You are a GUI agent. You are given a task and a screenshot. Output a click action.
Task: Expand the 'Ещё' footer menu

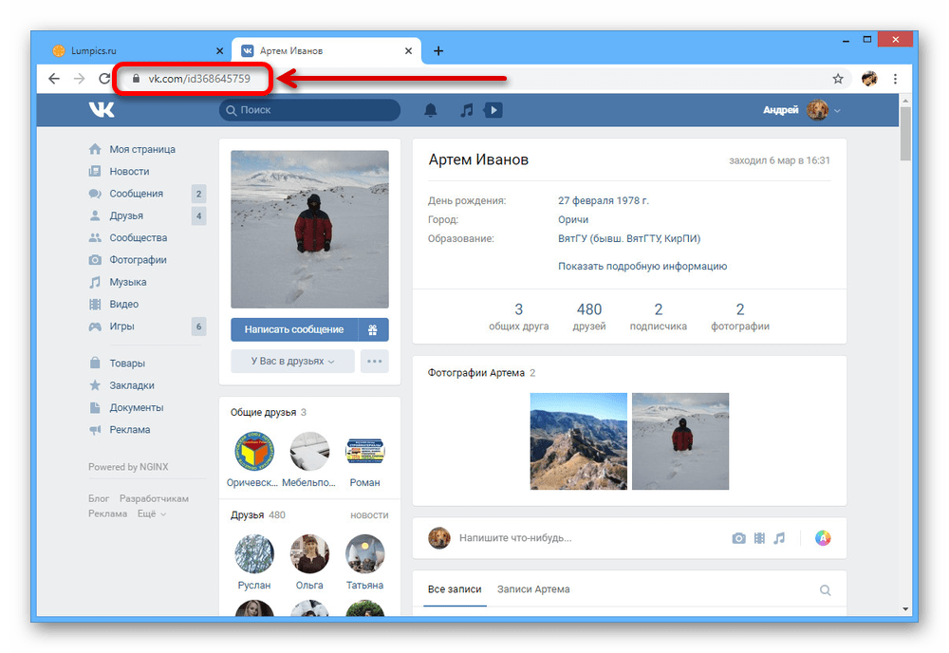[x=151, y=513]
